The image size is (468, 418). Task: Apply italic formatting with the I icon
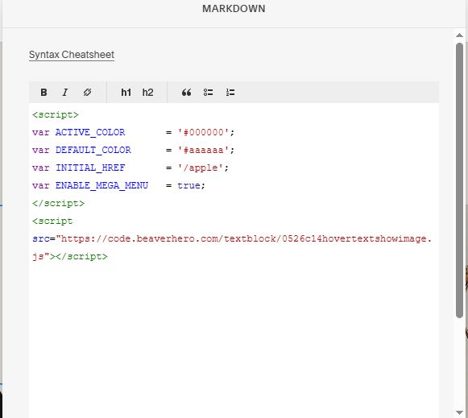pyautogui.click(x=65, y=93)
